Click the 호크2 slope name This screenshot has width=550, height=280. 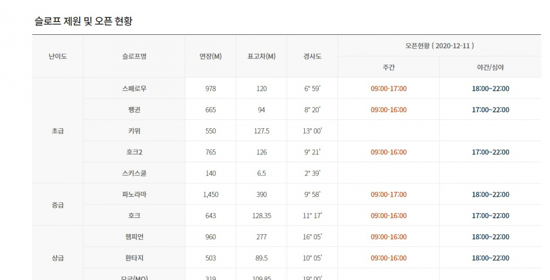pyautogui.click(x=134, y=152)
